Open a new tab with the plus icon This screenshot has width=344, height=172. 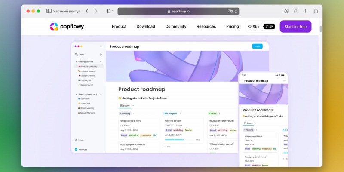pos(306,11)
